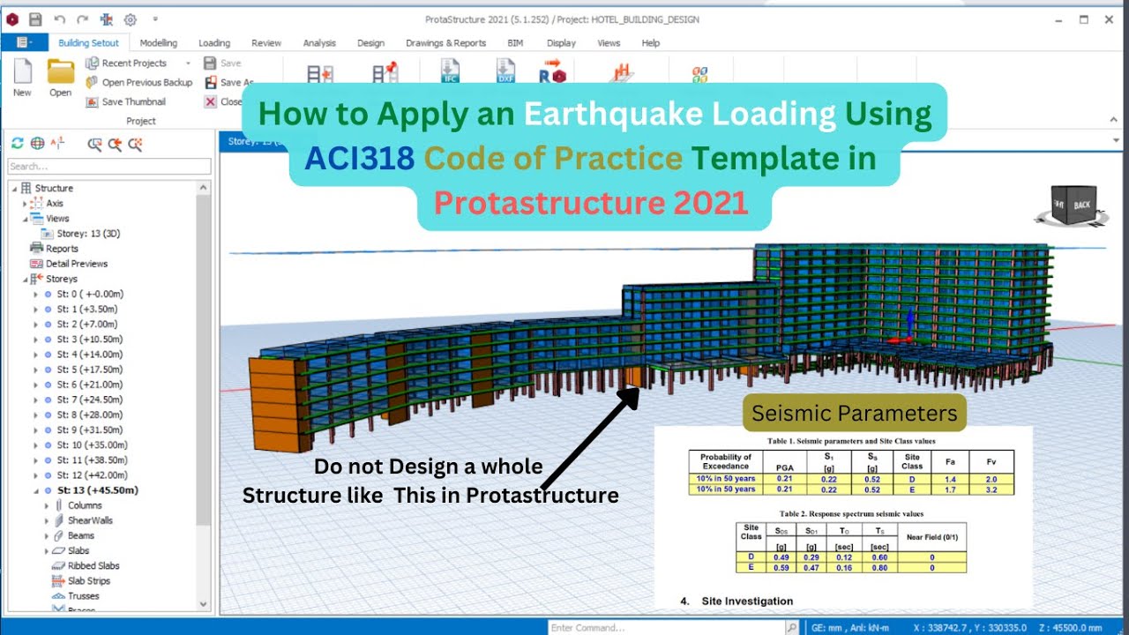Expand the Slabs node
1129x635 pixels.
point(47,550)
